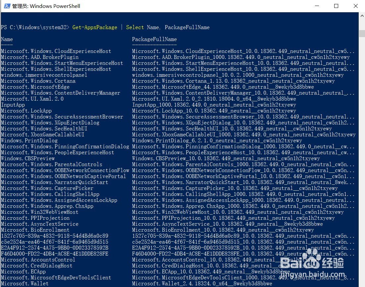365x287 pixels.
Task: Click Microsoft.Windows.OOBENetworkCaptivePortal name entry
Action: (x=63, y=176)
